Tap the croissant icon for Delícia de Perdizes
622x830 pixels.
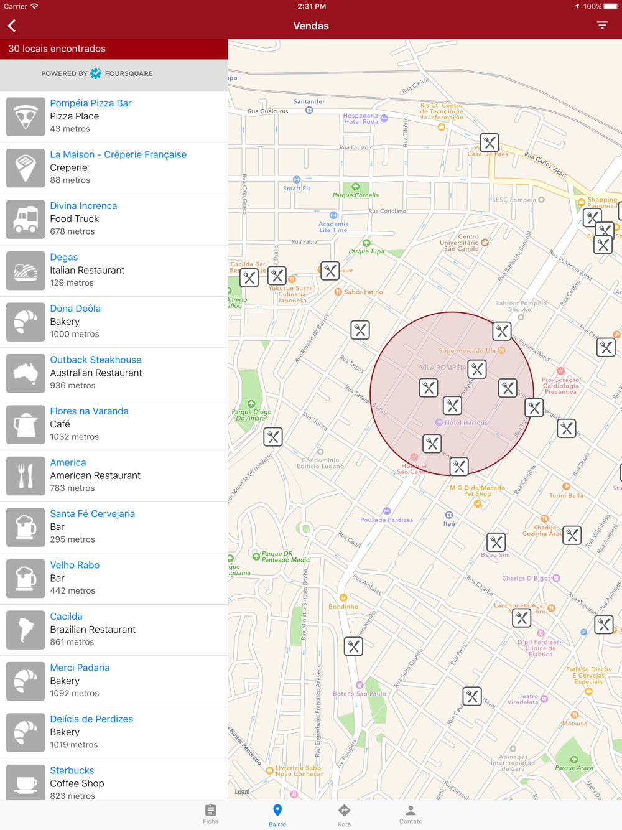coord(26,732)
